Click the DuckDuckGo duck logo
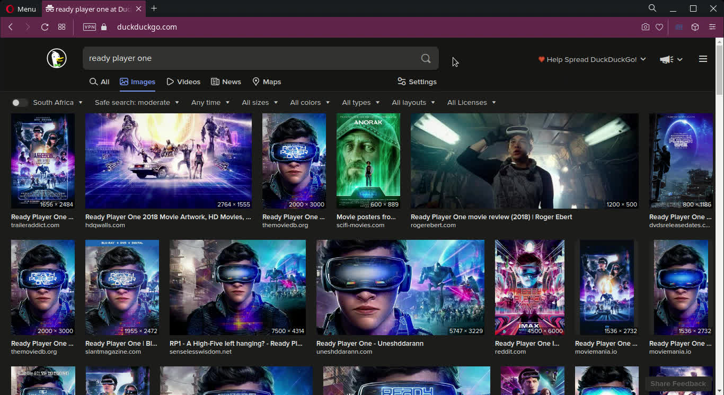Screen dimensions: 724x395 pyautogui.click(x=57, y=58)
